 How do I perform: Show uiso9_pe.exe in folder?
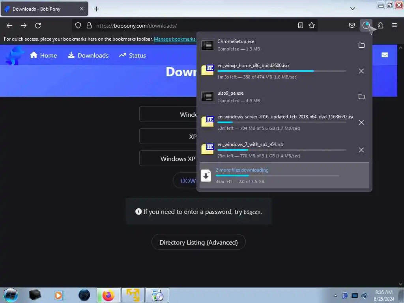point(361,97)
